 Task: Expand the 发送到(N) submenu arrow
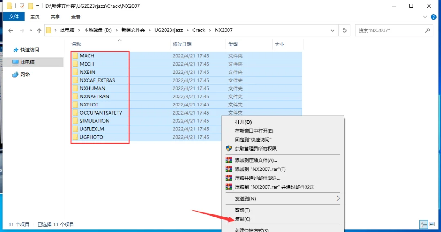point(338,198)
